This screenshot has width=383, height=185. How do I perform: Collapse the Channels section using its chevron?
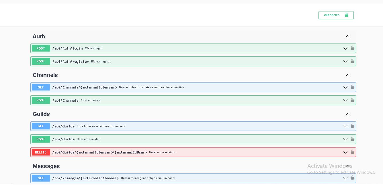click(348, 75)
